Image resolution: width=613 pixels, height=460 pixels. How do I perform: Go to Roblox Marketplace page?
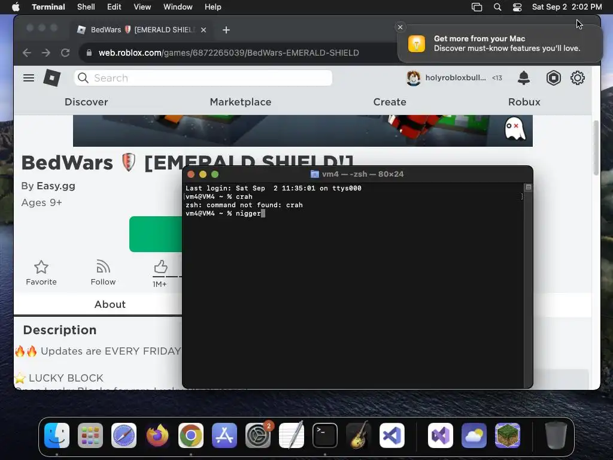pos(241,102)
